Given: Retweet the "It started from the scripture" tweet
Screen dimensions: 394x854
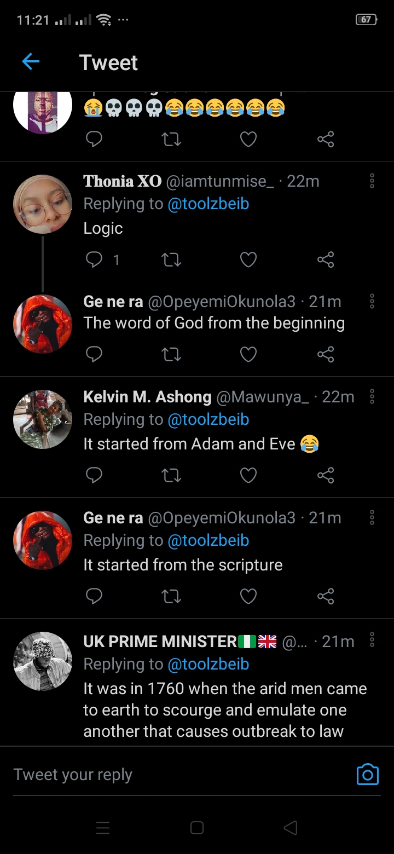Looking at the screenshot, I should (x=171, y=596).
